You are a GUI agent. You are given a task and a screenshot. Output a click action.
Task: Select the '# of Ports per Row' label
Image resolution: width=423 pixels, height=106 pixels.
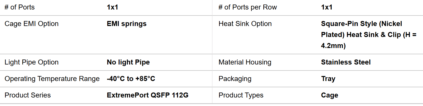(248, 7)
